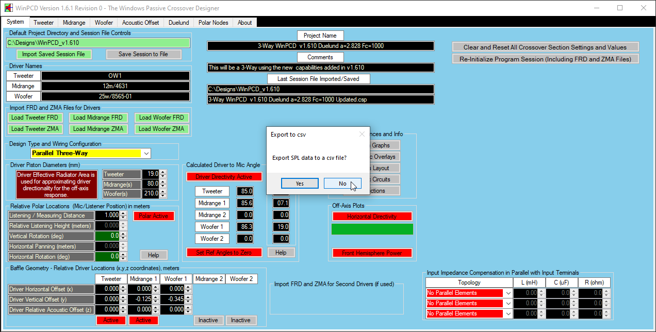
Task: Open the Duelund tab
Action: (x=178, y=23)
